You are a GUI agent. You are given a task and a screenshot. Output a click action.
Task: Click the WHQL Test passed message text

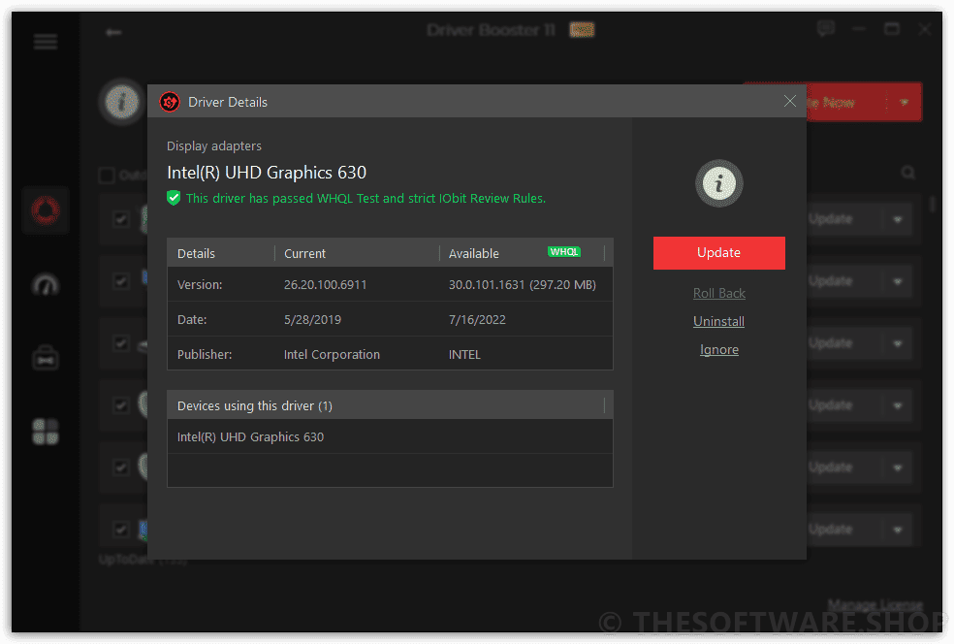[366, 198]
